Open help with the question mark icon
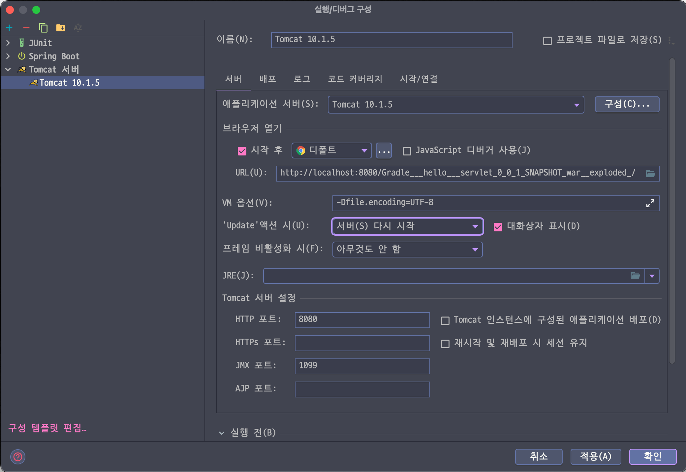Screen dimensions: 686x472 tap(18, 457)
